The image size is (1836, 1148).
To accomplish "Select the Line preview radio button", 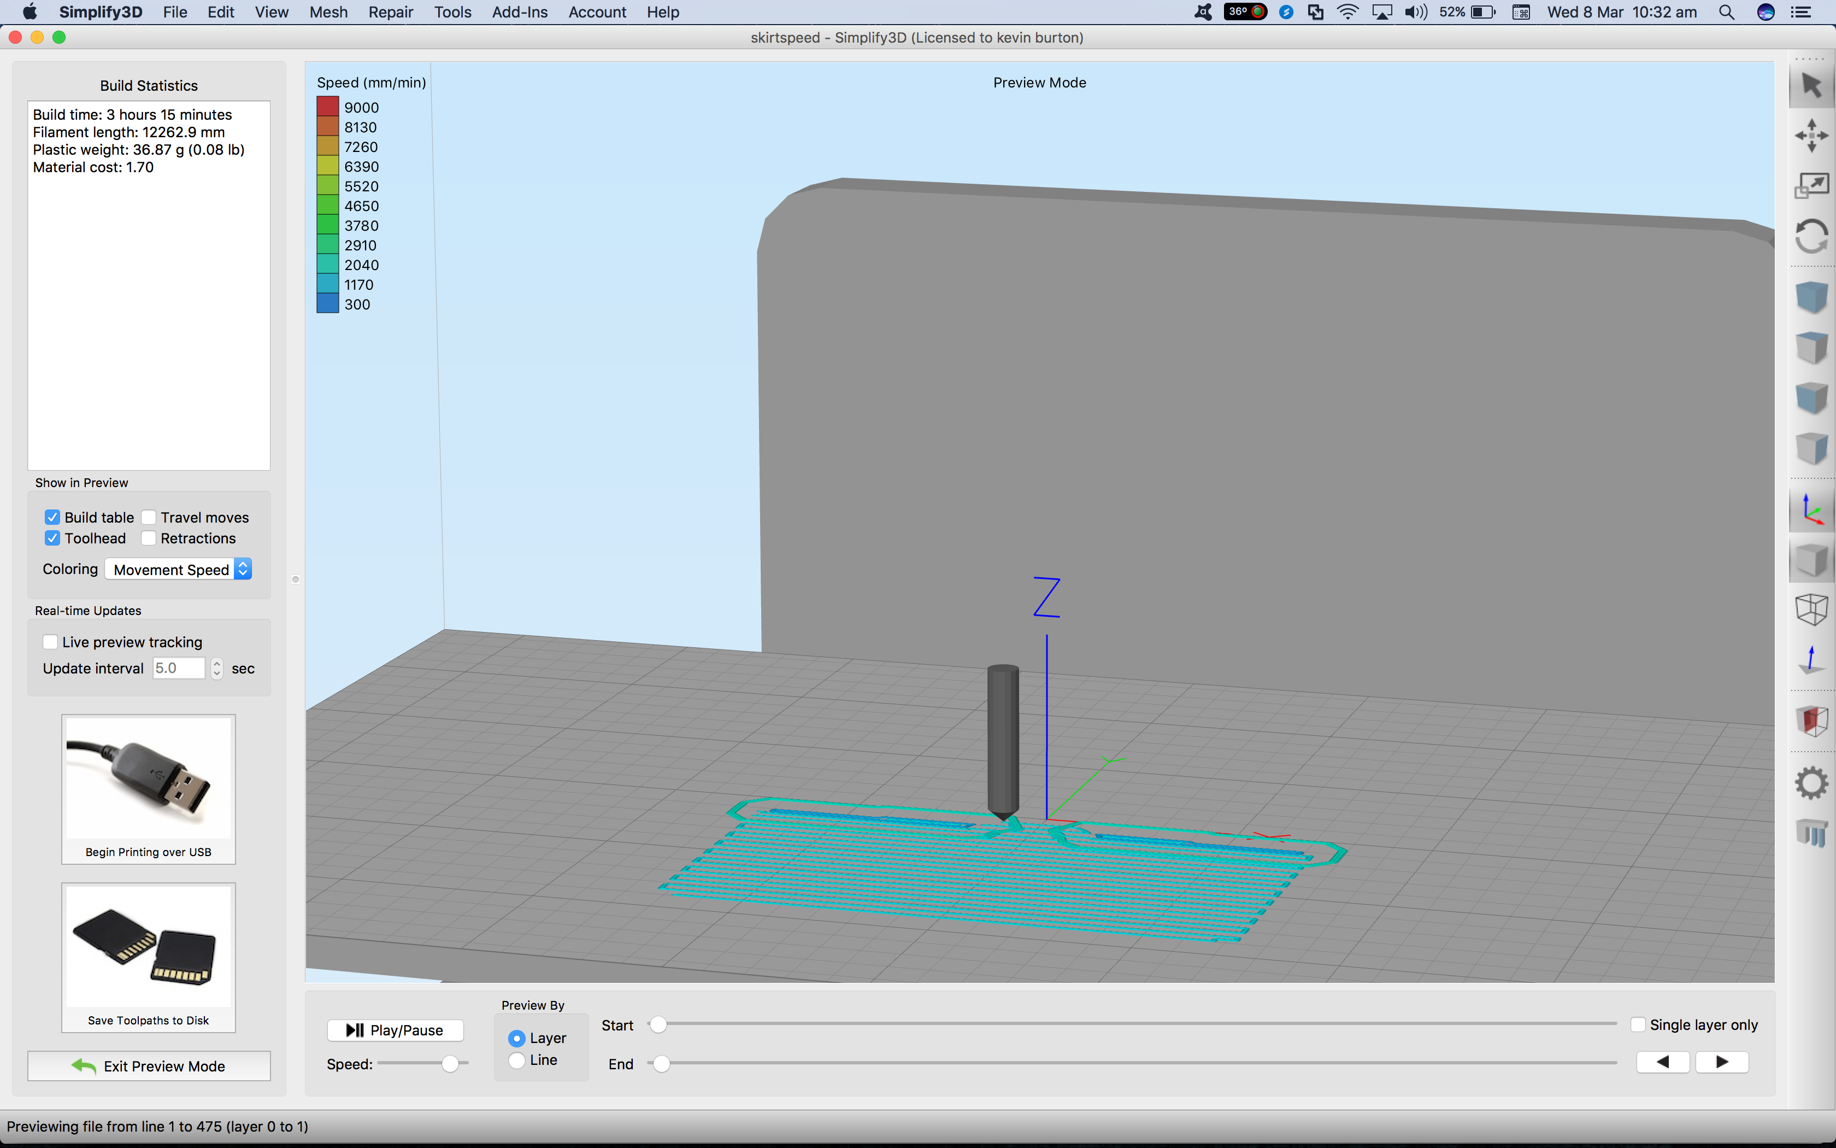I will point(517,1060).
